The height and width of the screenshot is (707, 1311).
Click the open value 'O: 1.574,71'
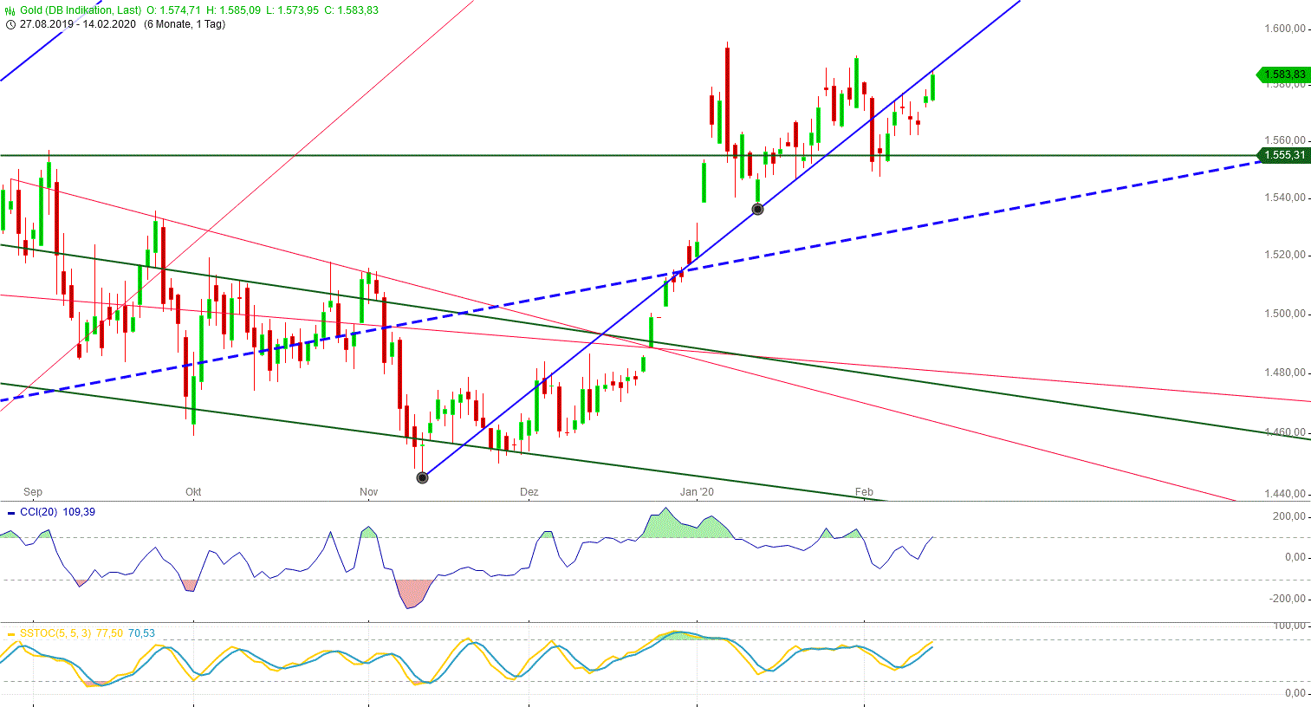pos(175,10)
